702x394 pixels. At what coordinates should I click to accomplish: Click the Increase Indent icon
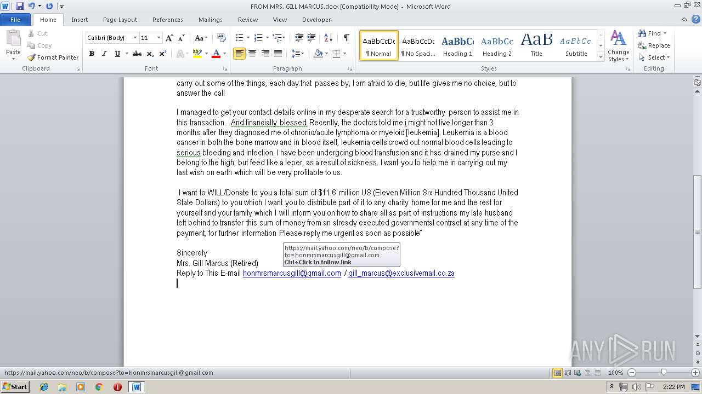click(x=311, y=38)
